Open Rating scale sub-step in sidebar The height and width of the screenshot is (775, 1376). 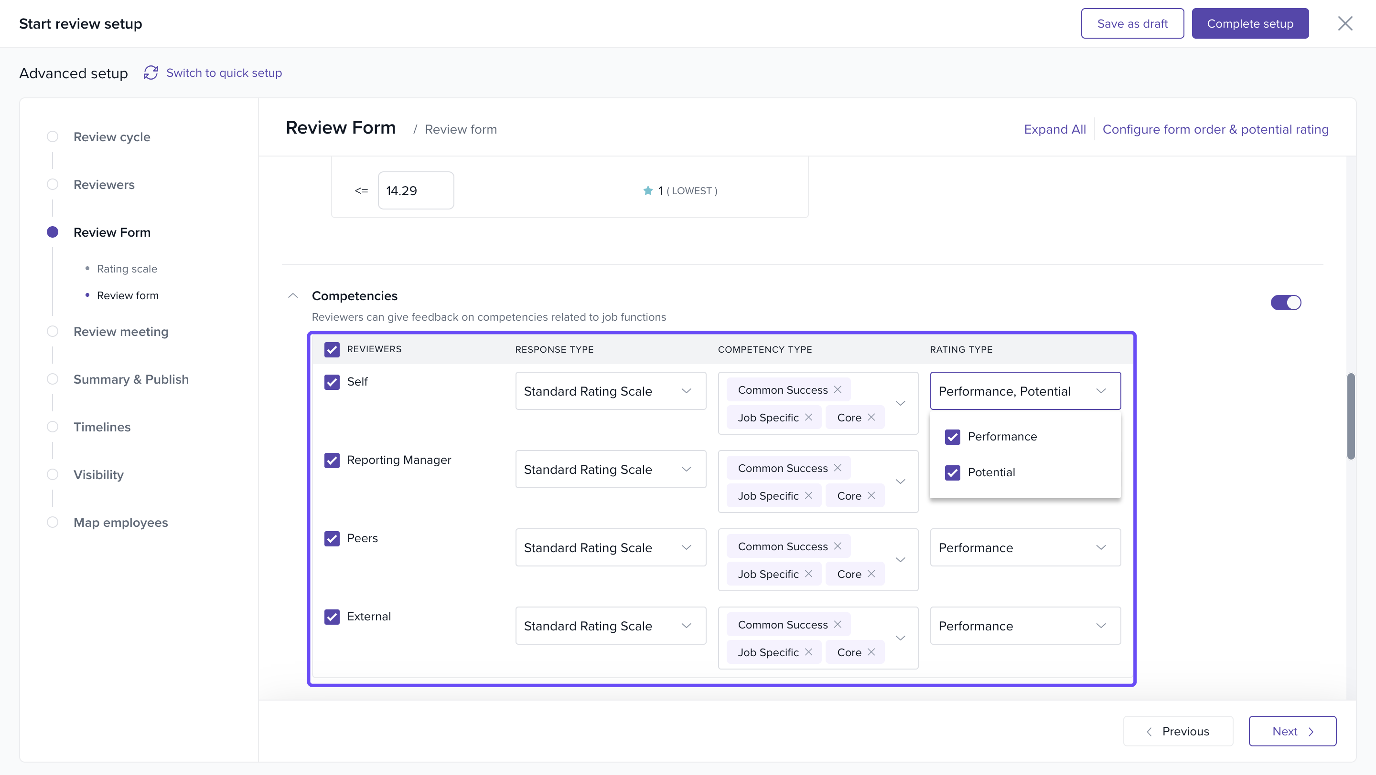127,269
